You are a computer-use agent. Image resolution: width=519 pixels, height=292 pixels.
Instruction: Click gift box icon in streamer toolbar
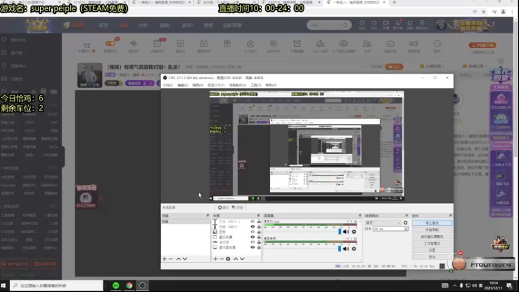click(x=226, y=43)
